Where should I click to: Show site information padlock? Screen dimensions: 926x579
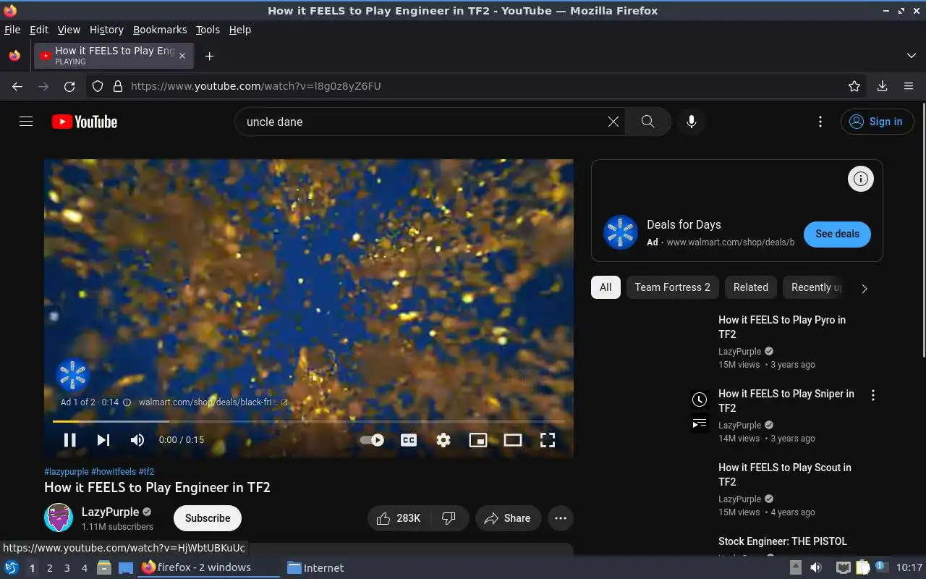(x=118, y=86)
